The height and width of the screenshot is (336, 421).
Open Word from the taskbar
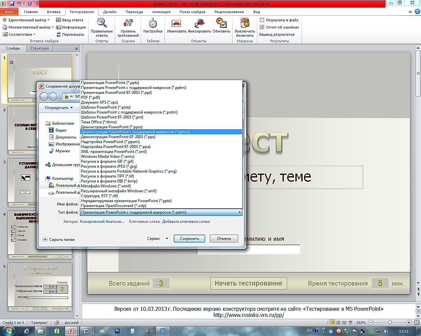[x=86, y=331]
